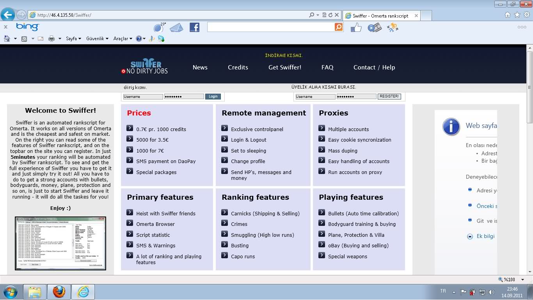
Task: Click the Messenger icon in command bar
Action: tap(161, 39)
